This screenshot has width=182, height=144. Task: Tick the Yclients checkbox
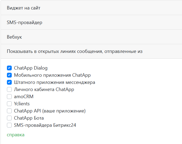click(9, 104)
